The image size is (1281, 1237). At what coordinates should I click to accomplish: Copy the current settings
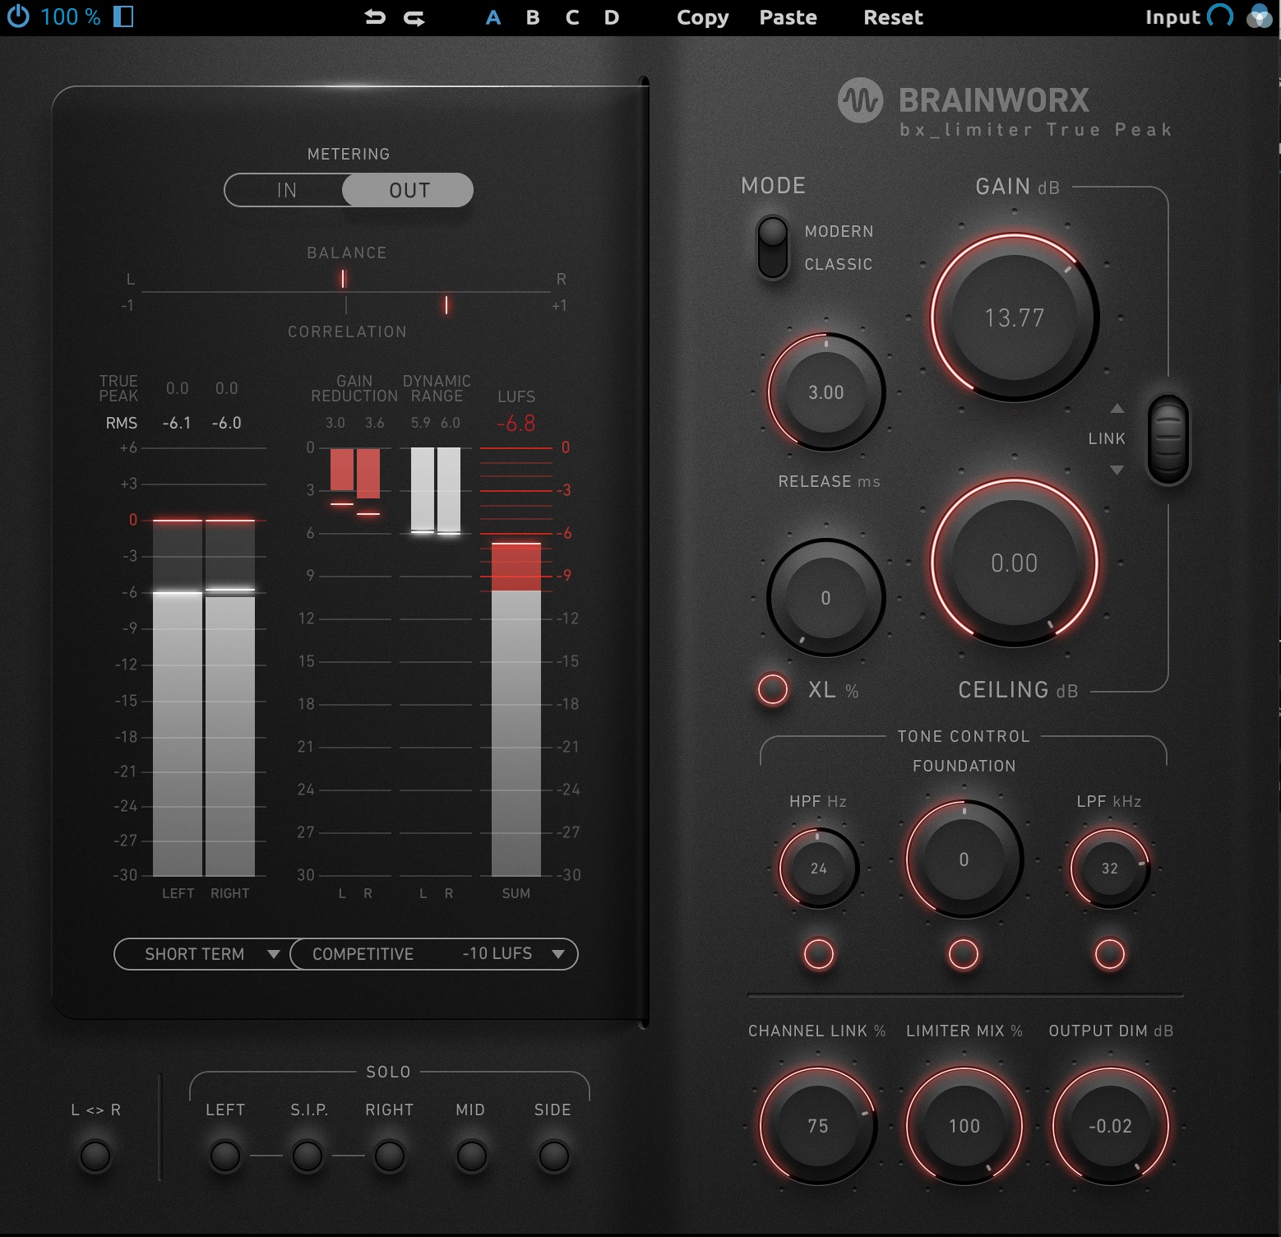point(703,17)
